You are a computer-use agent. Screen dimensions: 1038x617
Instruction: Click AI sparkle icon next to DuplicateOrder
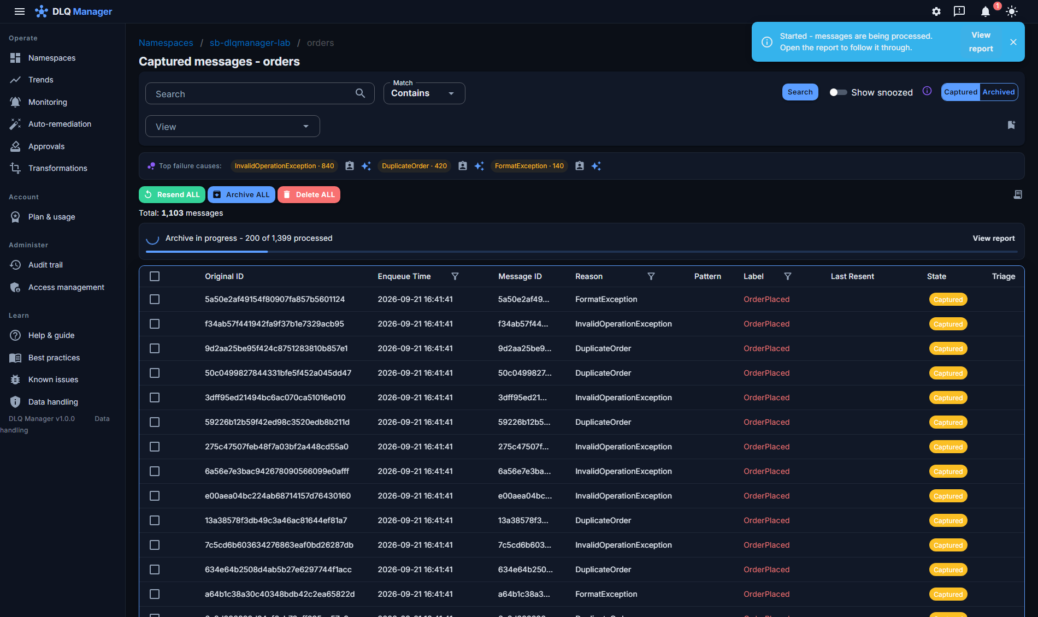tap(479, 166)
